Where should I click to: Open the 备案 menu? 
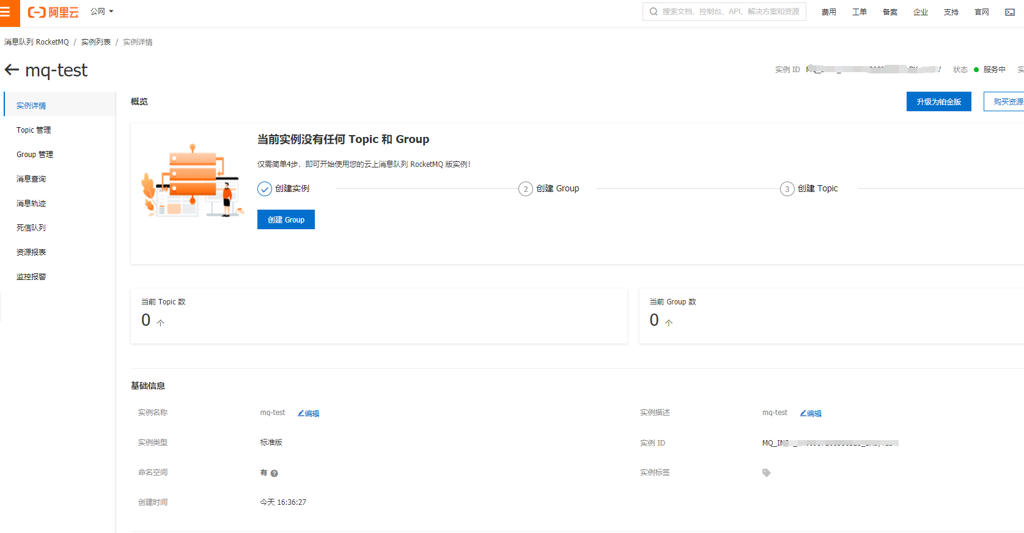pyautogui.click(x=890, y=12)
